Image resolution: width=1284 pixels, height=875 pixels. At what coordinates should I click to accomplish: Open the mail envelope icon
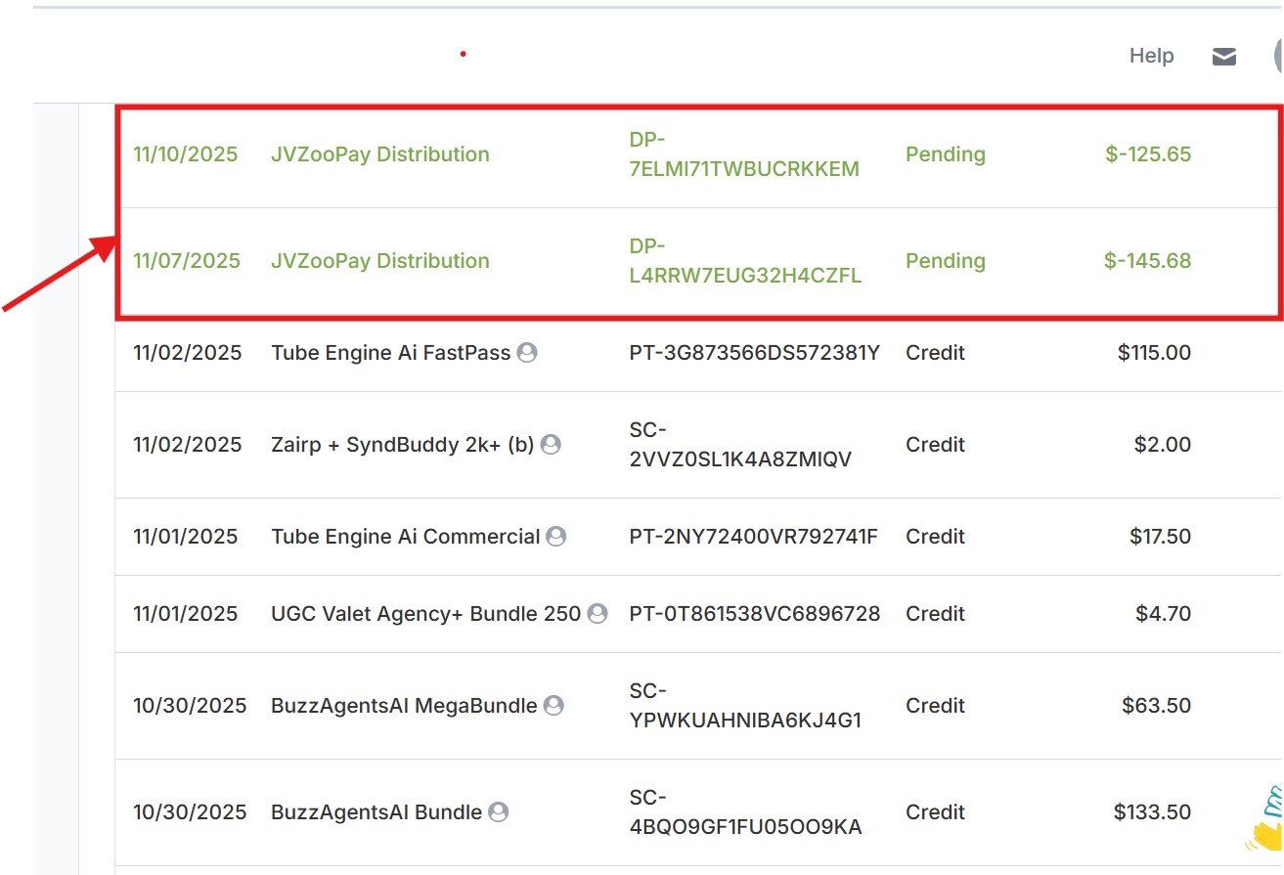(1224, 57)
